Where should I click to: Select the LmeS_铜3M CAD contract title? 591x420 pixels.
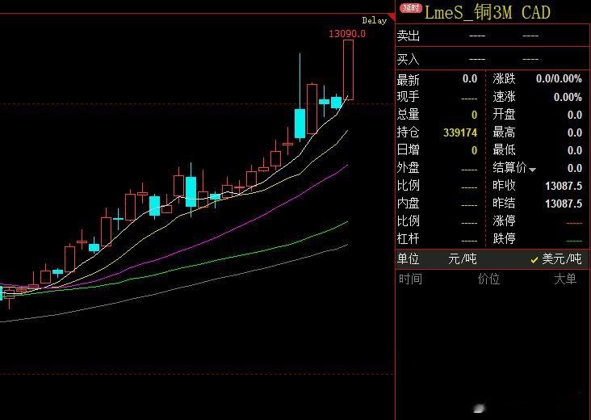(x=488, y=12)
